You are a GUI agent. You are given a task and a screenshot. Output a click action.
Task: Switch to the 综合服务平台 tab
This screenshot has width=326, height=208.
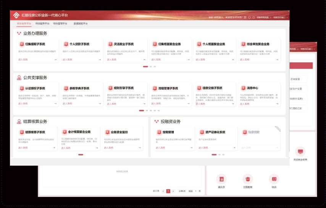42,23
